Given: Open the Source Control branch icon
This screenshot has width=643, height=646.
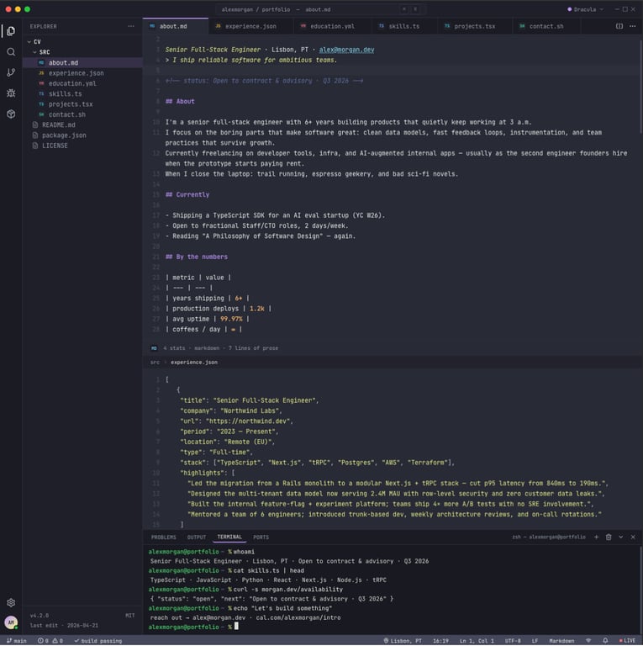Looking at the screenshot, I should click(x=11, y=72).
